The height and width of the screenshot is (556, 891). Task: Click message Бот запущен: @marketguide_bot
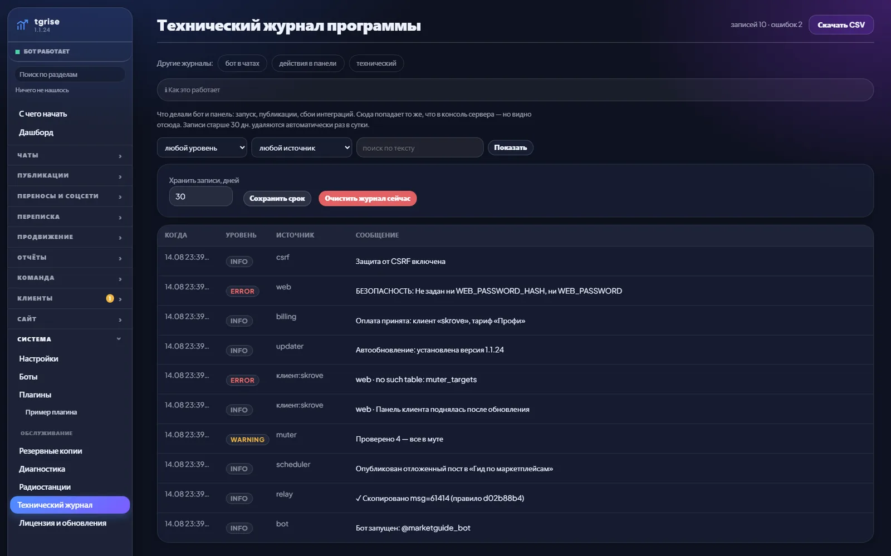click(413, 528)
